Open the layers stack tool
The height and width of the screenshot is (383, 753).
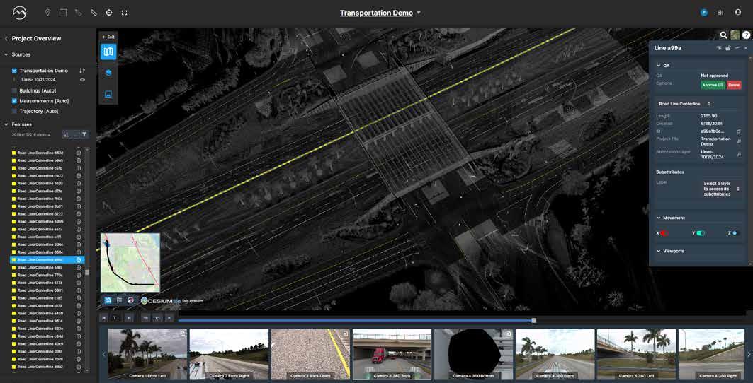(x=108, y=73)
